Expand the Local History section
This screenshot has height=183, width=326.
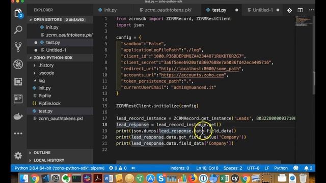[60, 160]
